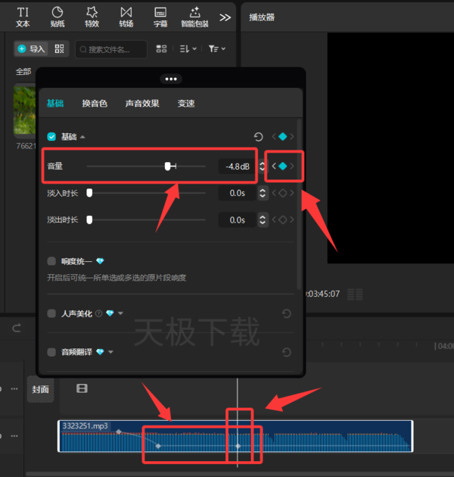The height and width of the screenshot is (477, 454).
Task: Open the media filter dropdown
Action: (217, 48)
